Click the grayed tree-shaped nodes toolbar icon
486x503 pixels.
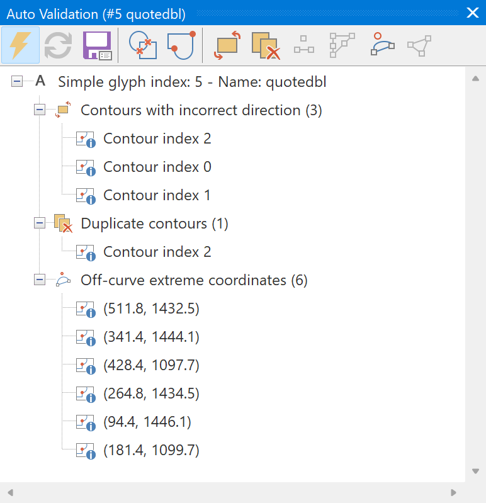342,45
